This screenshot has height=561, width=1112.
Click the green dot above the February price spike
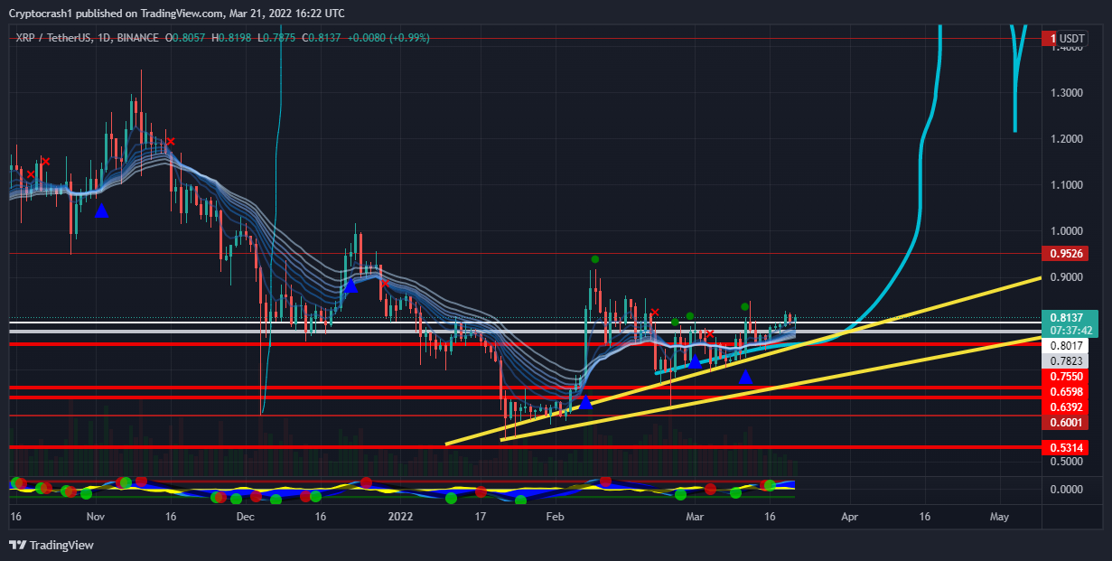[x=594, y=259]
